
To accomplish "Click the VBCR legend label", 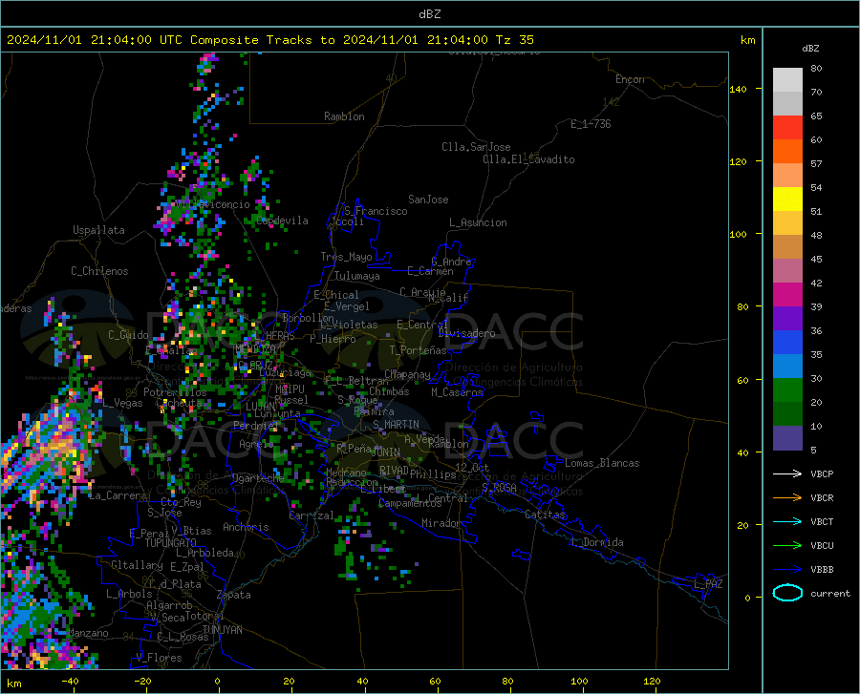I will coord(822,498).
